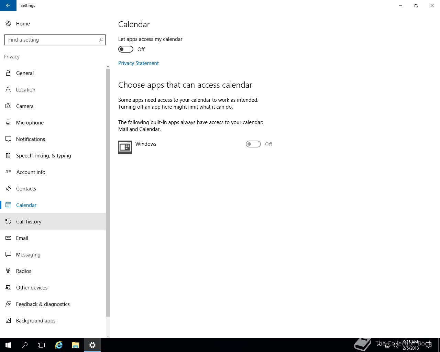Click the Background apps icon
The width and height of the screenshot is (440, 352).
point(8,320)
